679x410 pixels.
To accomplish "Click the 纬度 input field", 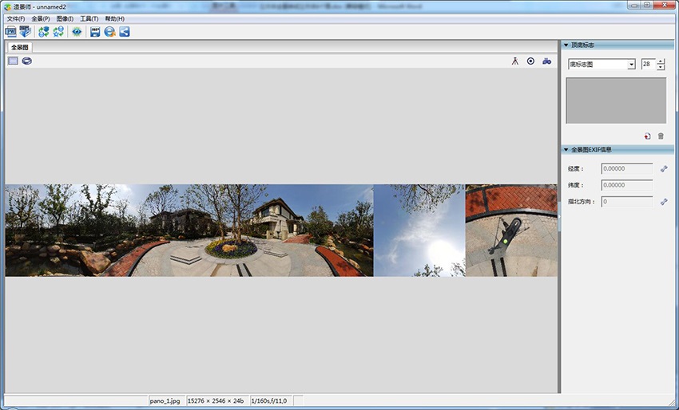I will [626, 185].
